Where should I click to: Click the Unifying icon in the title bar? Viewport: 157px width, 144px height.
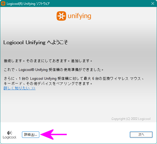coord(3,3)
